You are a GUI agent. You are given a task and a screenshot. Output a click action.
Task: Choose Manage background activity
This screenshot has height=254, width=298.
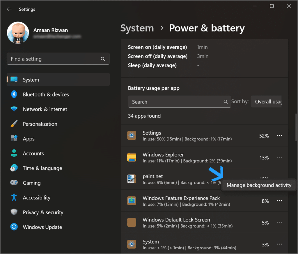click(x=259, y=185)
